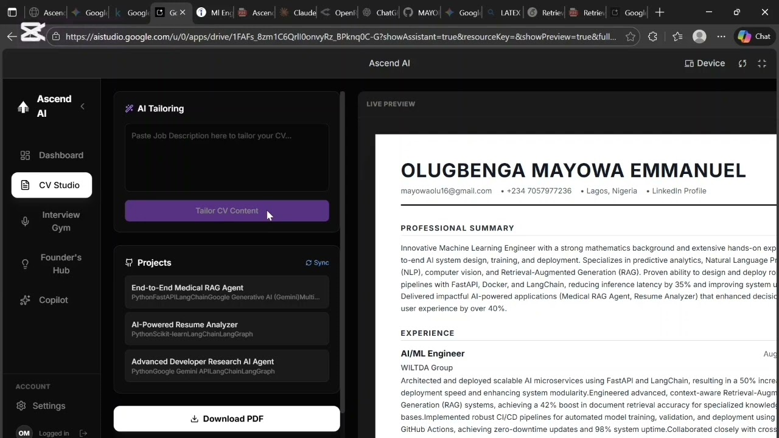Open Settings under Account
Image resolution: width=779 pixels, height=438 pixels.
point(41,406)
